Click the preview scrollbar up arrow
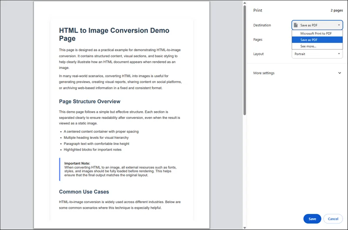 click(x=244, y=3)
